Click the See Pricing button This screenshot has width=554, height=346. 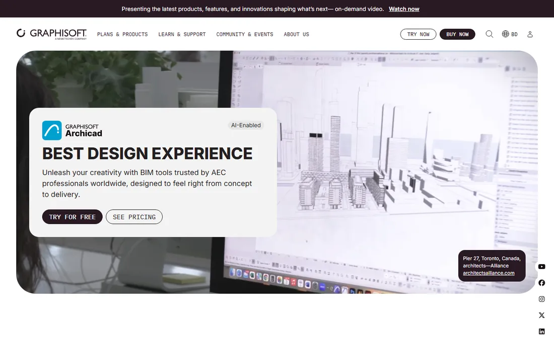pos(134,217)
